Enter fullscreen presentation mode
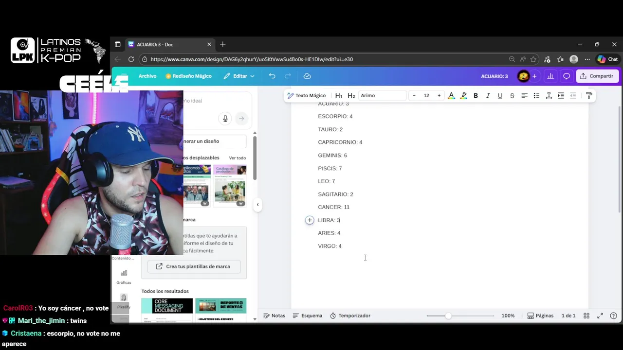 point(600,315)
